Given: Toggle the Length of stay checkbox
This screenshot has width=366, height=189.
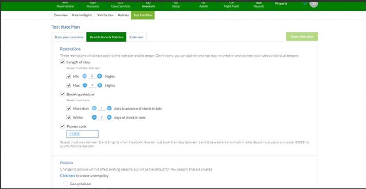Looking at the screenshot, I should (62, 62).
